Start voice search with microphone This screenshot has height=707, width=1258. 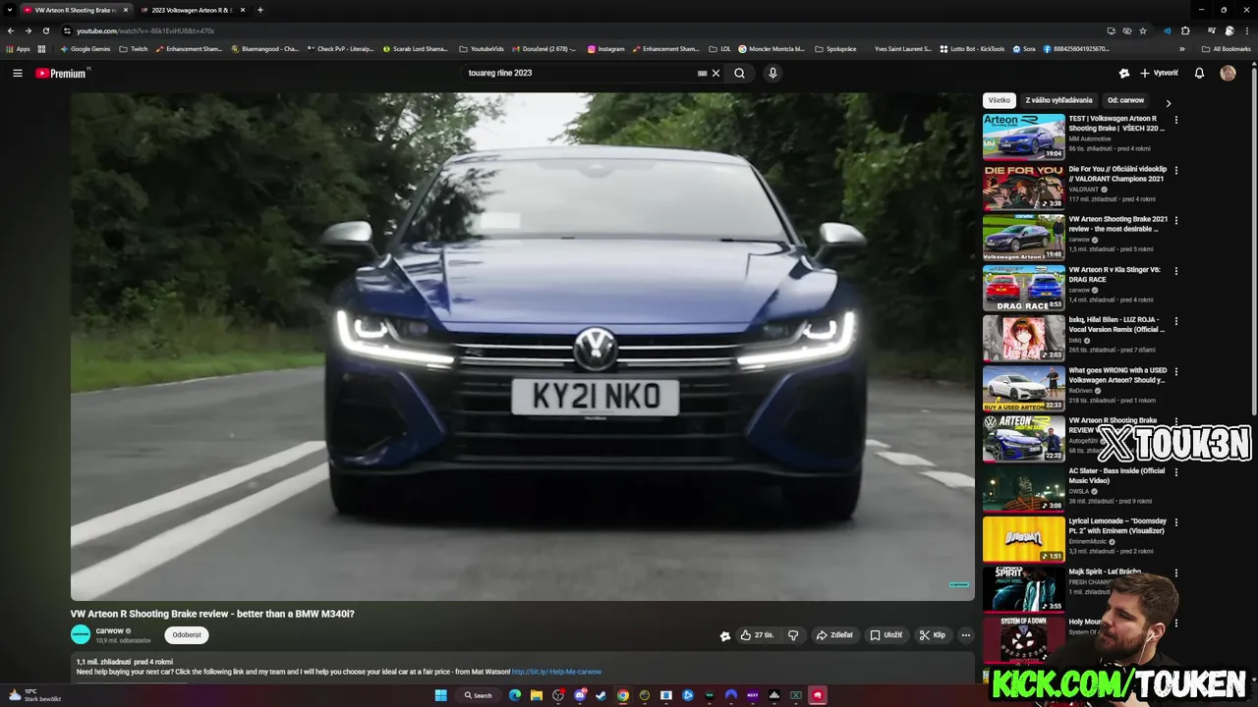772,73
